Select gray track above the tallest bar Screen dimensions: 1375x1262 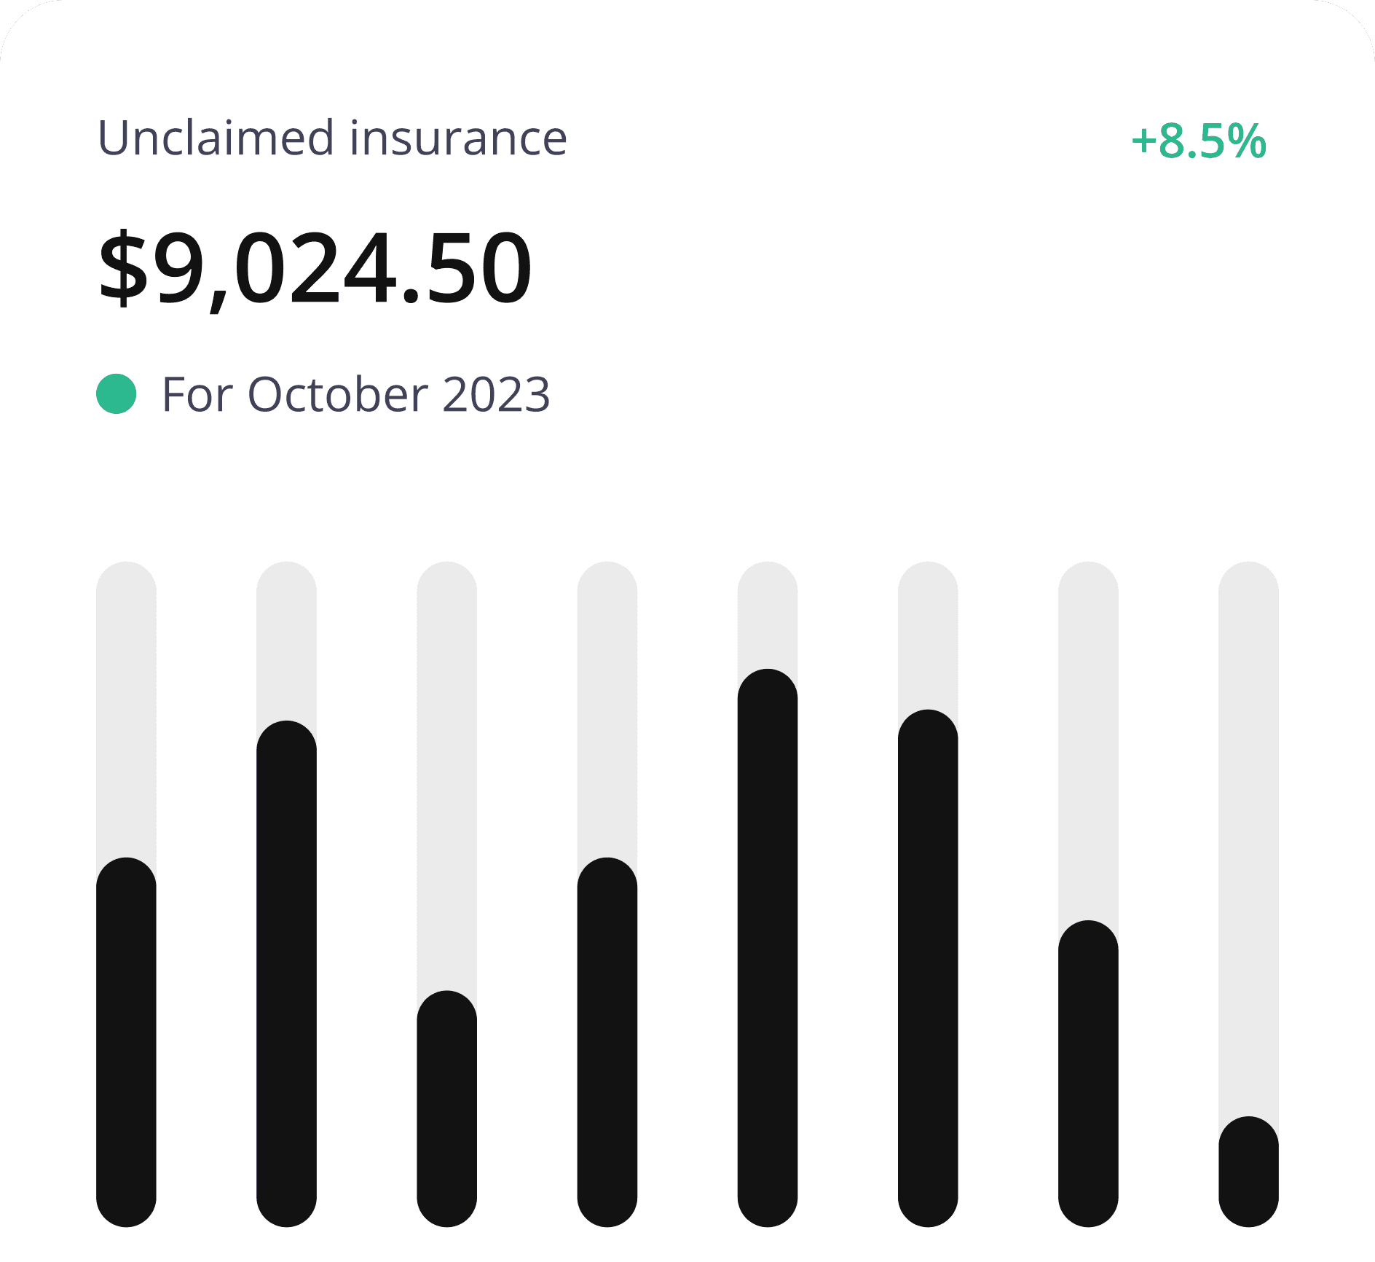pos(768,616)
